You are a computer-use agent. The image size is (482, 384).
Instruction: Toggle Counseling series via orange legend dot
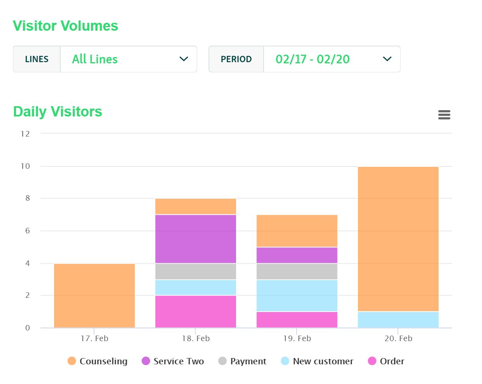pos(72,361)
